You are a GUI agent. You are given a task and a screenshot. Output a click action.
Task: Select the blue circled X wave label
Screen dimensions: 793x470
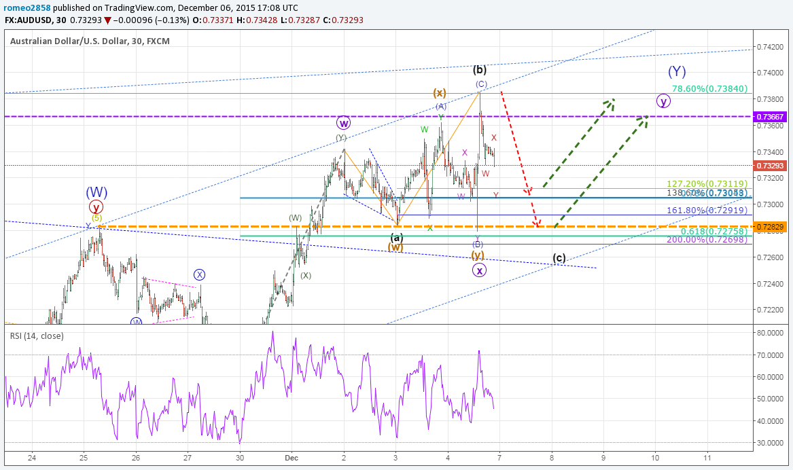pos(200,275)
